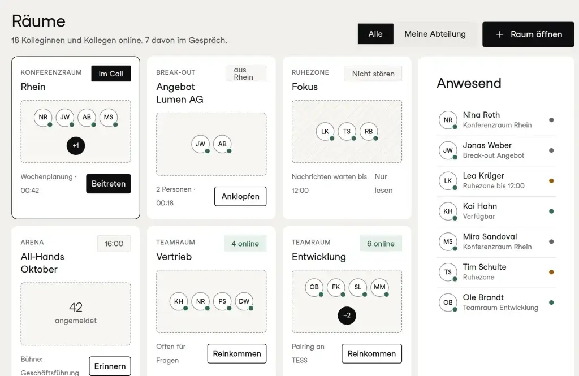The image size is (579, 376).
Task: Click the Im Call status badge
Action: (x=111, y=74)
